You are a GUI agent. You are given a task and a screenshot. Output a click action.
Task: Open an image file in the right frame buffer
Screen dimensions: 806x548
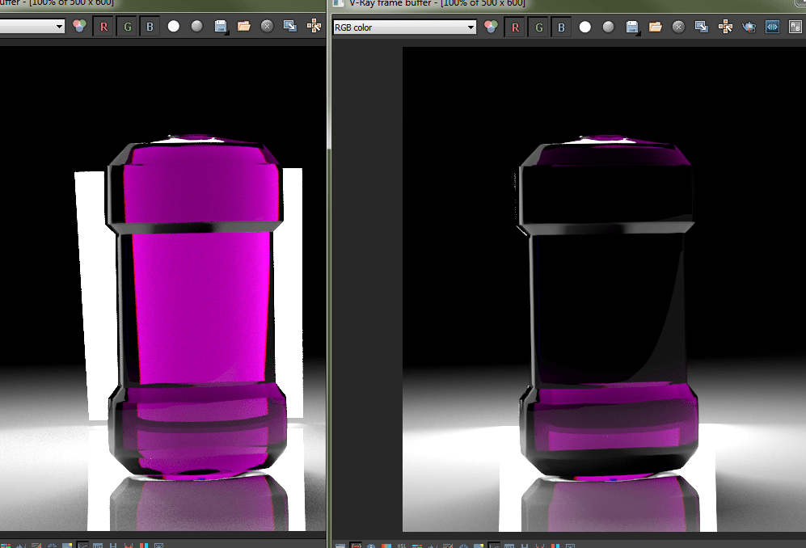point(656,27)
